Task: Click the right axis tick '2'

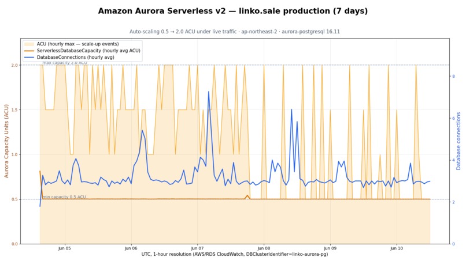Action: coord(453,202)
